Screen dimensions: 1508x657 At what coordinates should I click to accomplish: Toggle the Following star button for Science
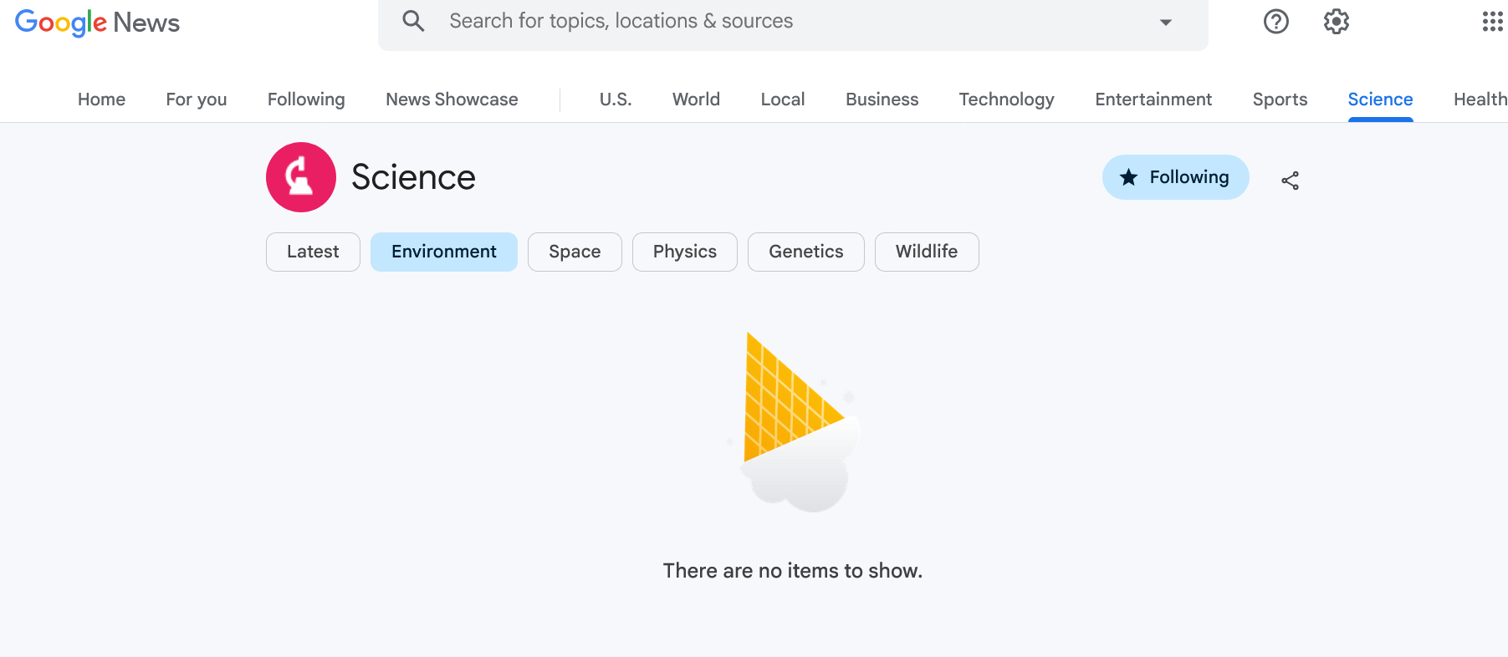pos(1175,177)
